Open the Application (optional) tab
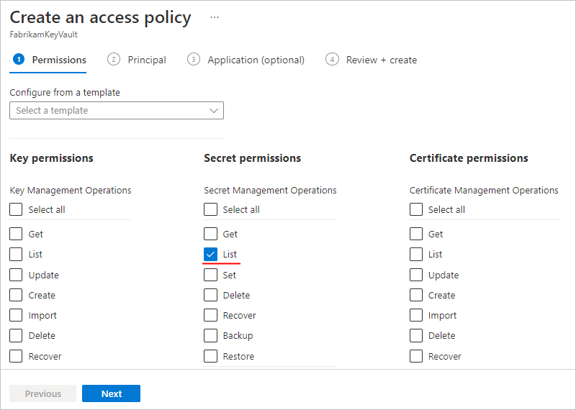Screen dimensions: 576x410 (256, 60)
